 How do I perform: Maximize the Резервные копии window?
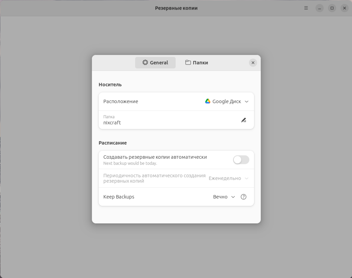click(x=332, y=8)
